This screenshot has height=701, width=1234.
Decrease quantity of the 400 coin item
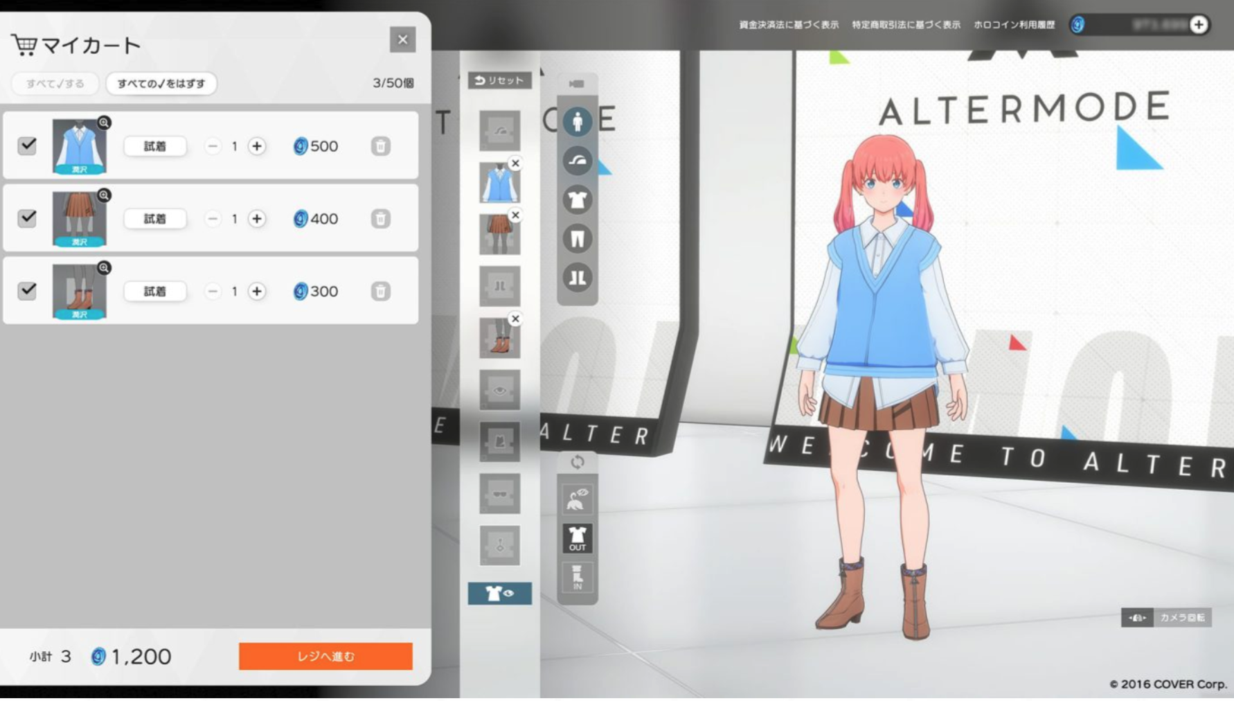pos(213,219)
